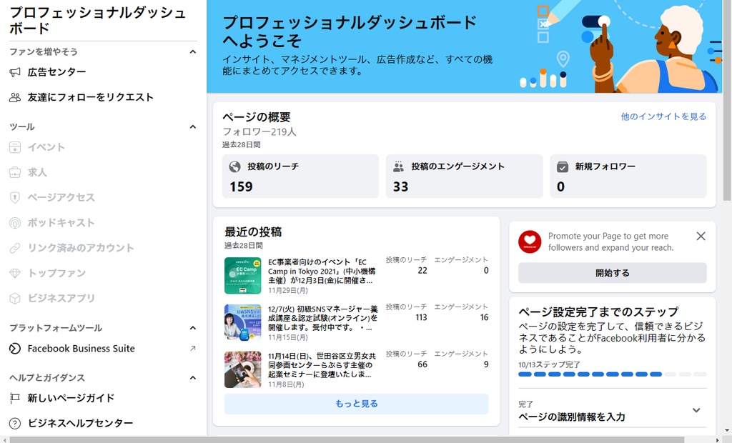
Task: Click the もっと見る button under recent posts
Action: click(355, 404)
